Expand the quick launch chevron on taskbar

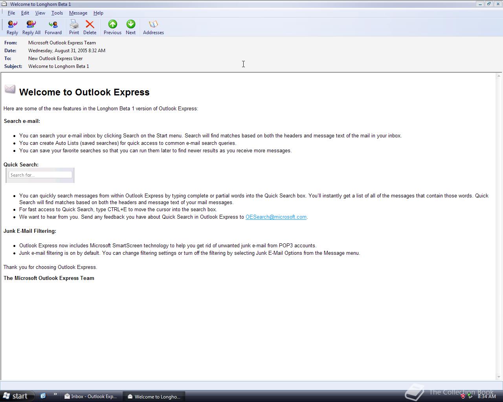tap(55, 395)
